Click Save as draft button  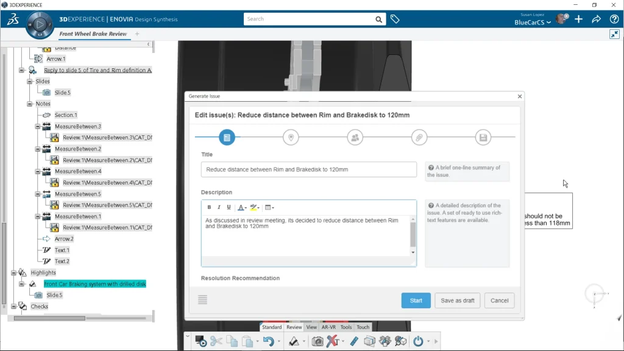tap(458, 300)
